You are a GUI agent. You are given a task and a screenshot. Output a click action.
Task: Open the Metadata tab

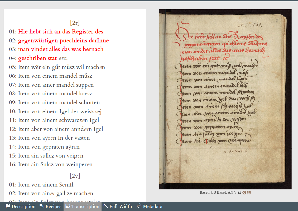pyautogui.click(x=150, y=207)
